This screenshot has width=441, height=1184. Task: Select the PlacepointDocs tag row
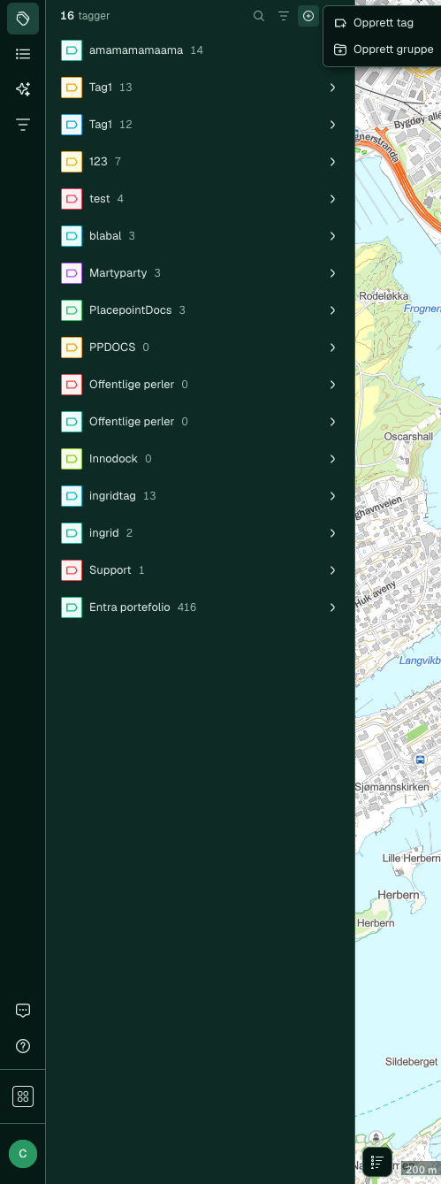tap(201, 310)
